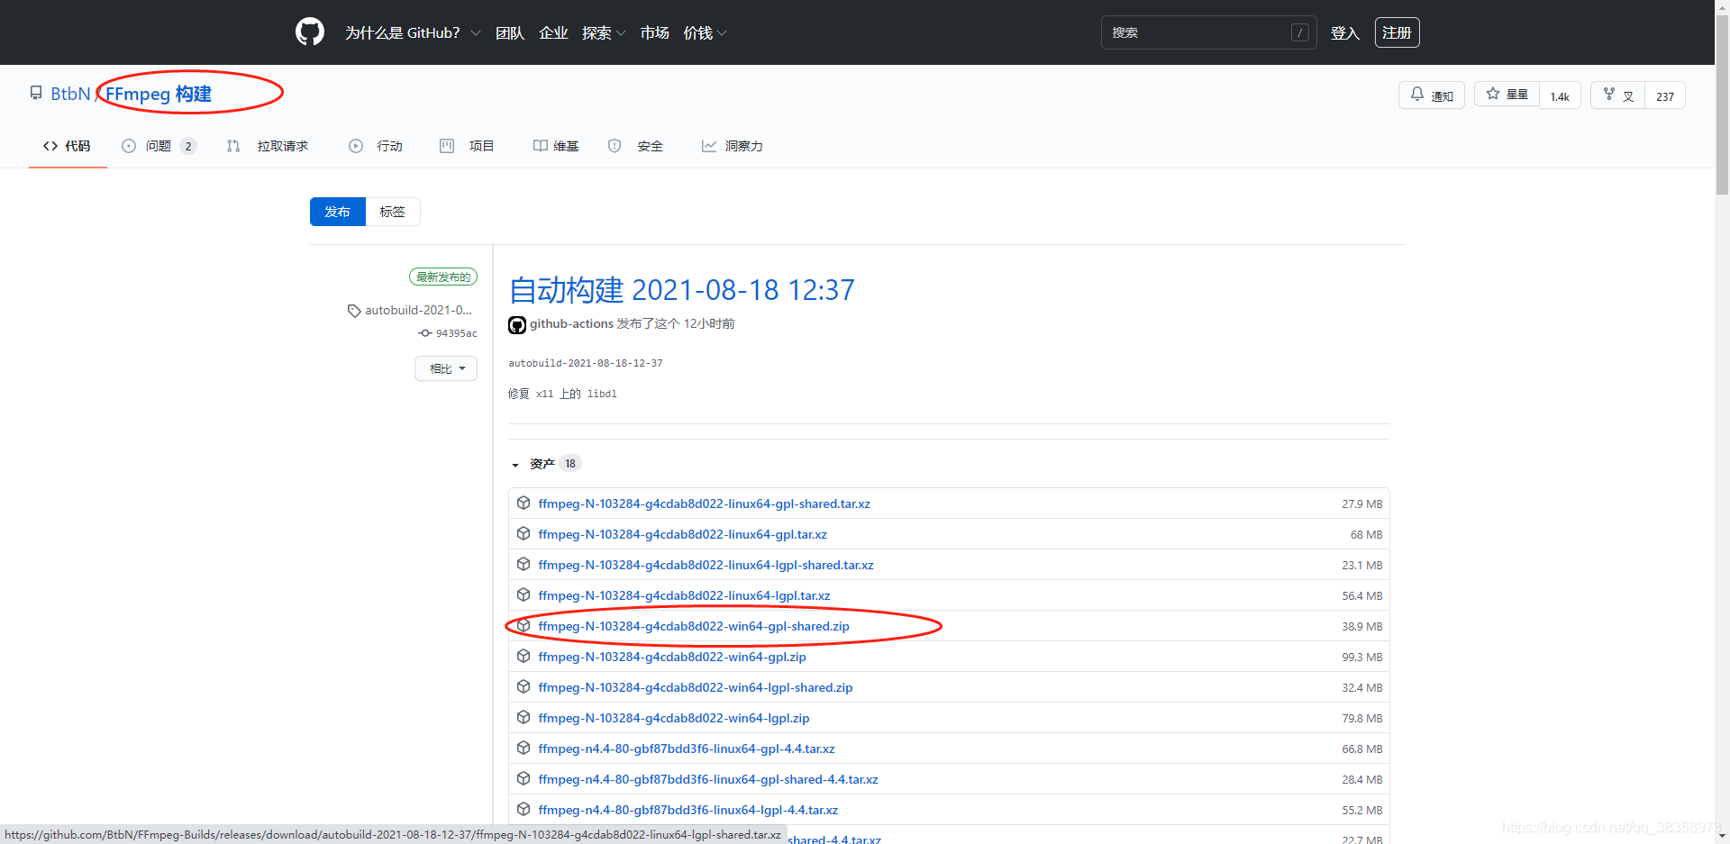The width and height of the screenshot is (1730, 844).
Task: Open 团队 (Team) in top navigation
Action: click(x=510, y=33)
